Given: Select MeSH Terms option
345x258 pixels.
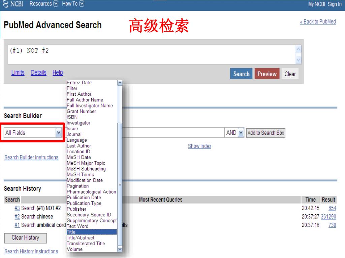Looking at the screenshot, I should pyautogui.click(x=92, y=175).
